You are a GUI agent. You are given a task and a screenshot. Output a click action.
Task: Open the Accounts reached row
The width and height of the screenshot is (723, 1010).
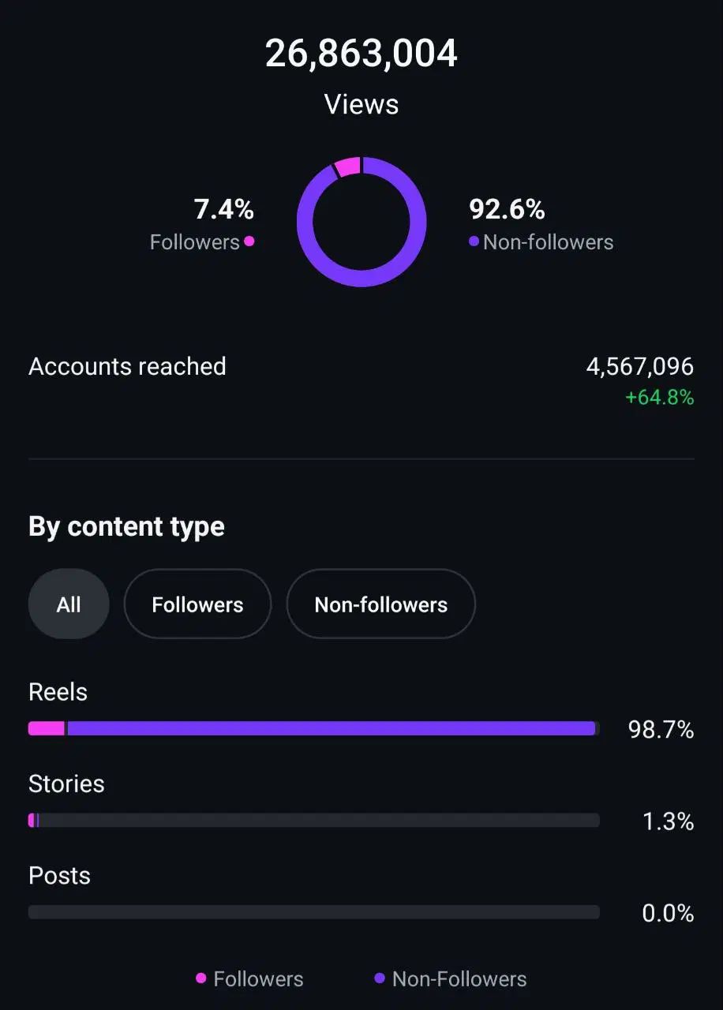click(x=361, y=380)
